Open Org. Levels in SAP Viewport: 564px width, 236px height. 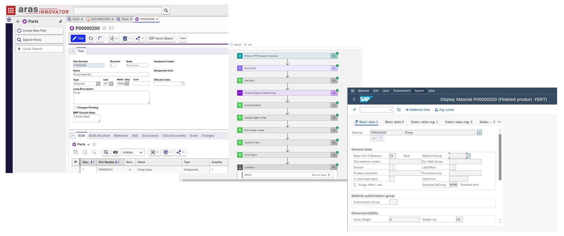444,110
